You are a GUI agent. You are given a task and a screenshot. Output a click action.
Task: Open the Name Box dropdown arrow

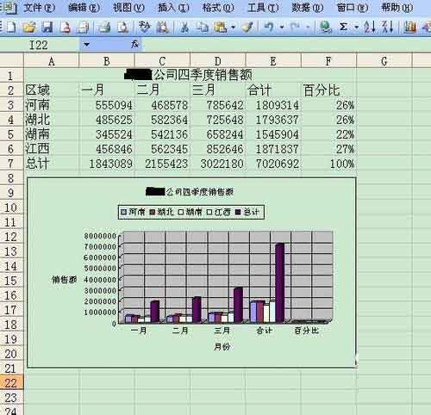pyautogui.click(x=86, y=45)
